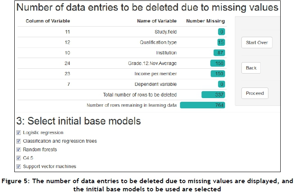Click the Study.field missing count badge
295x195 pixels.
221,31
